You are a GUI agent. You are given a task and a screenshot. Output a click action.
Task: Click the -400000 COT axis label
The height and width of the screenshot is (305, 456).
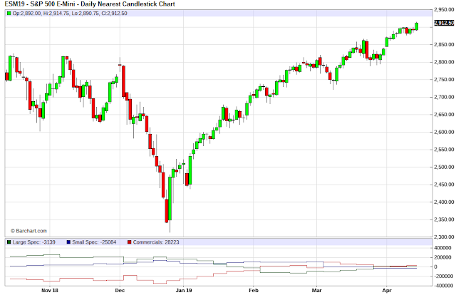pyautogui.click(x=442, y=286)
